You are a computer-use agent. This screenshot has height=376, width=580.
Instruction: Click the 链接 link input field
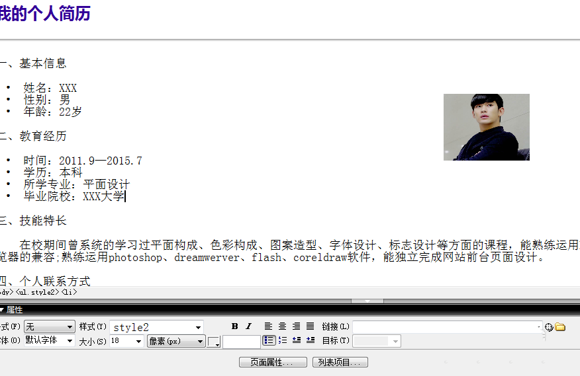pos(448,327)
